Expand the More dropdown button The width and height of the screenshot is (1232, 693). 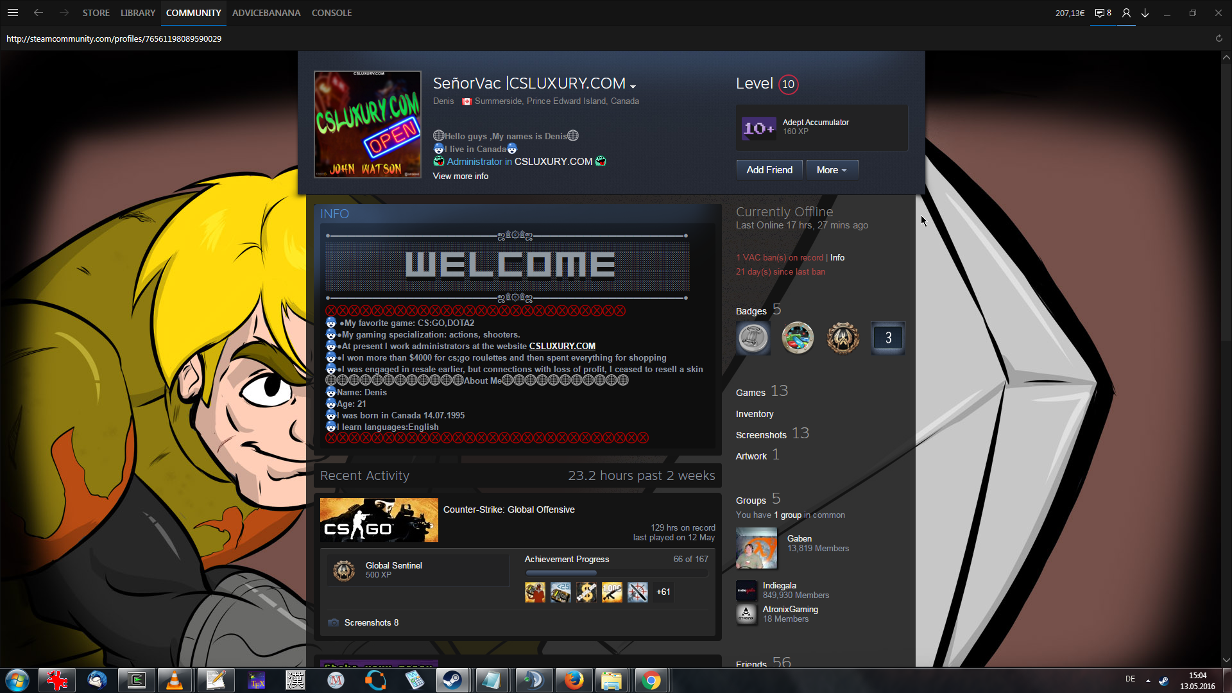[832, 170]
